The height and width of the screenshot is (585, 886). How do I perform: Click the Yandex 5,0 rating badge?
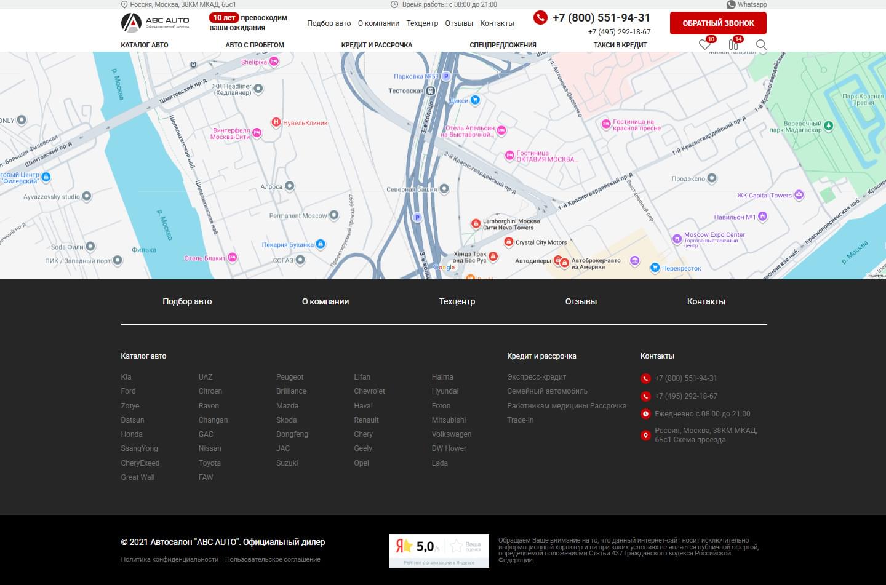tap(439, 550)
